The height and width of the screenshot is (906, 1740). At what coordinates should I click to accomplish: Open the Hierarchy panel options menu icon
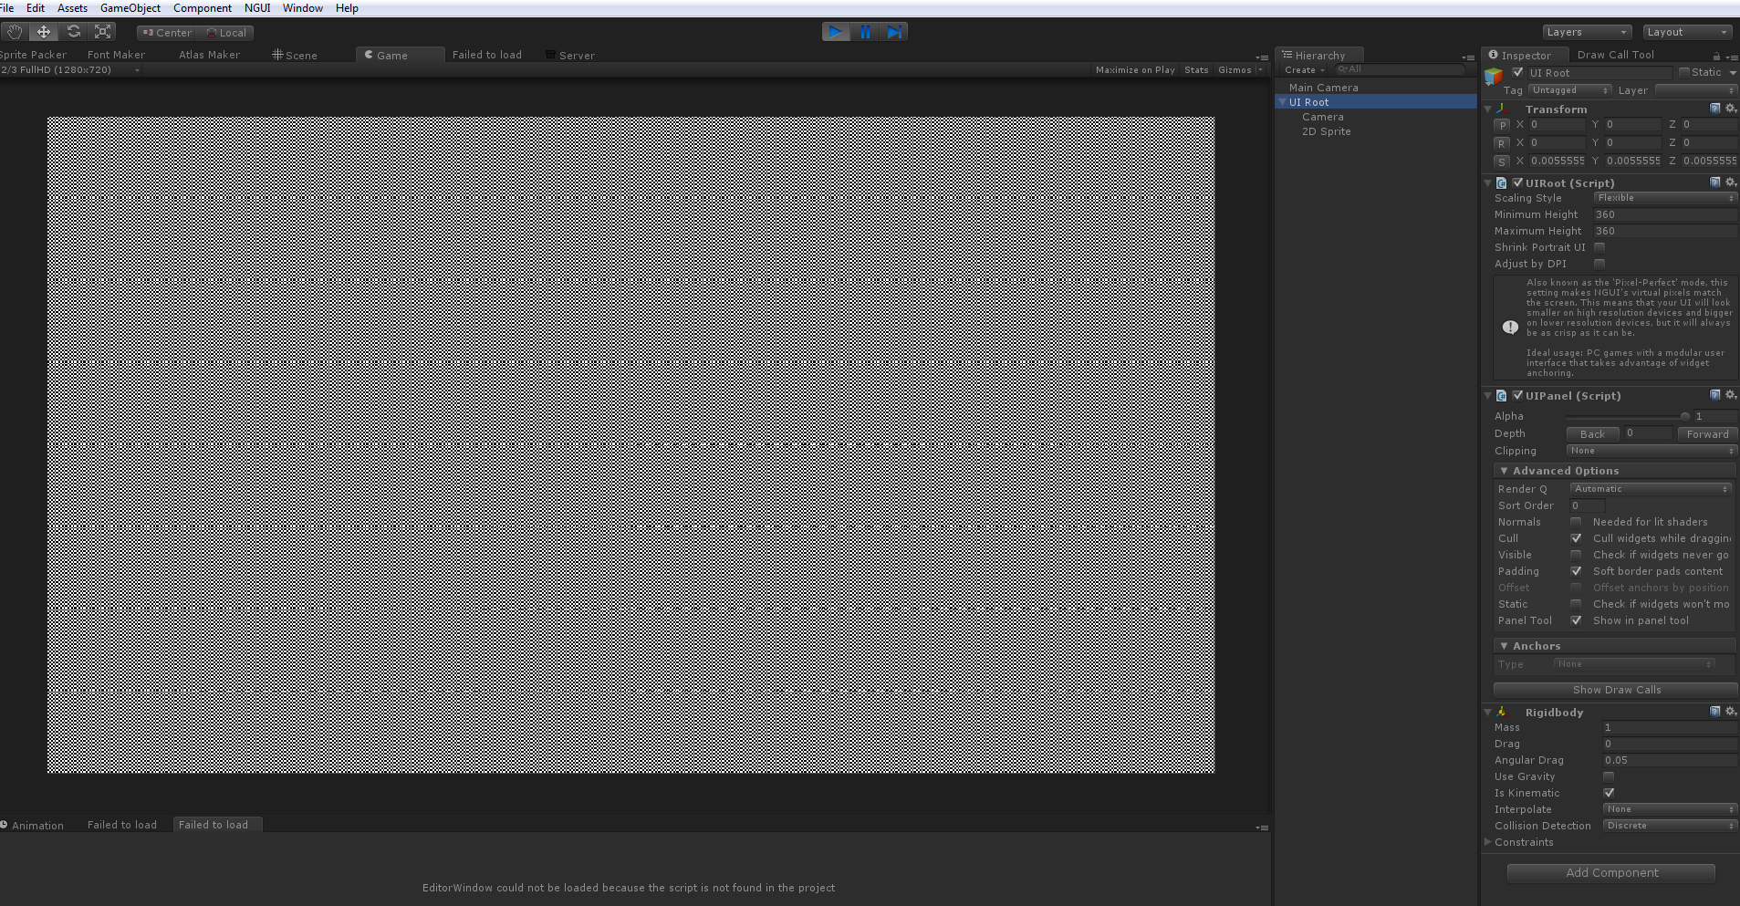pos(1468,57)
